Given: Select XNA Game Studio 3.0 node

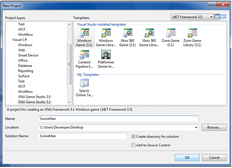Looking at the screenshot, I should tap(34, 97).
